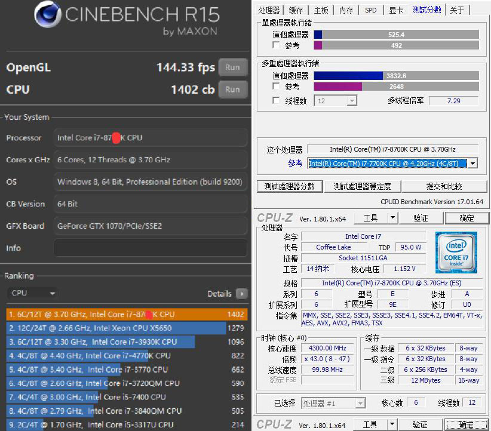The image size is (491, 431).
Task: Click the empty Info field in Cinebench
Action: (x=151, y=248)
